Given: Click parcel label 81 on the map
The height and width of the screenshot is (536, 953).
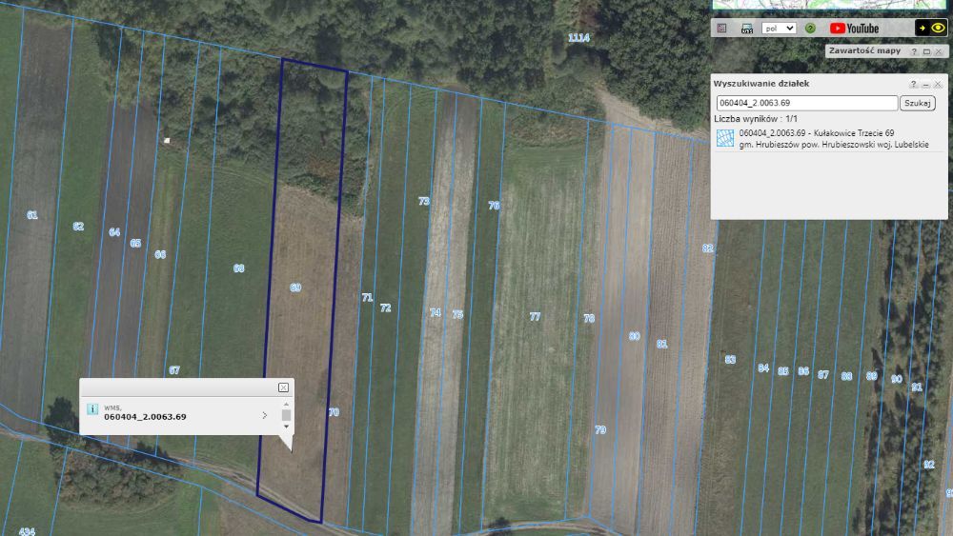Looking at the screenshot, I should click(x=662, y=345).
